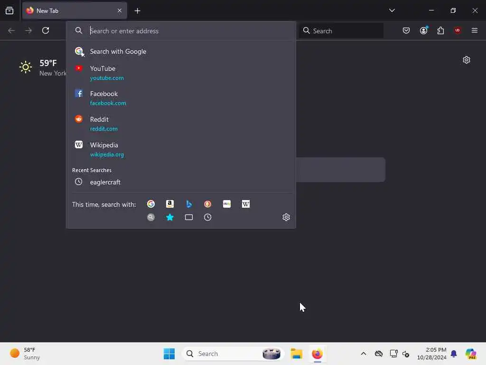Image resolution: width=486 pixels, height=365 pixels.
Task: Open the muted volume tray icon
Action: (406, 354)
